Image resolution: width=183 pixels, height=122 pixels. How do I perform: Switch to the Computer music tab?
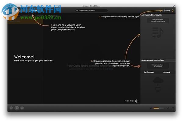tap(34, 10)
